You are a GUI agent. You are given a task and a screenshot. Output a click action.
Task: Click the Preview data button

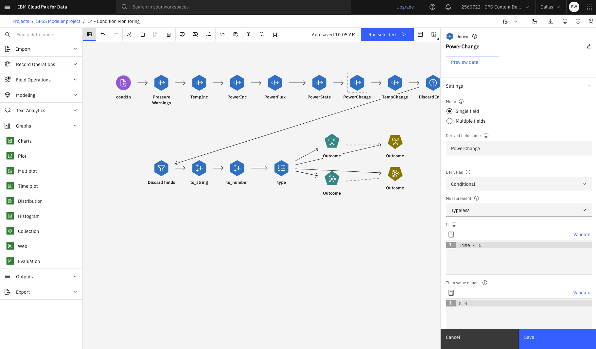(x=472, y=62)
